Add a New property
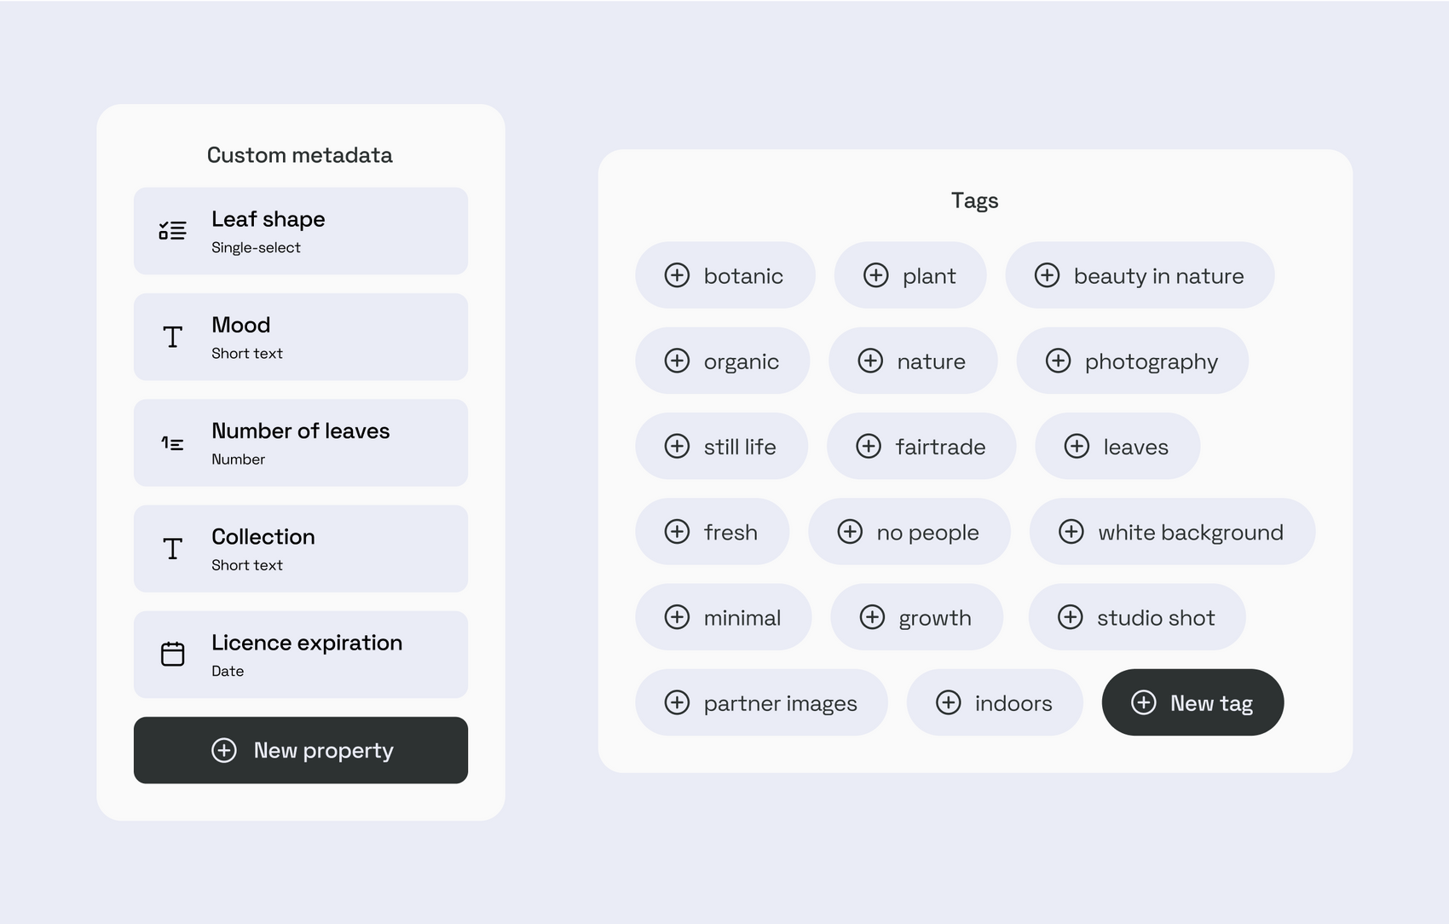This screenshot has width=1449, height=924. click(x=301, y=750)
